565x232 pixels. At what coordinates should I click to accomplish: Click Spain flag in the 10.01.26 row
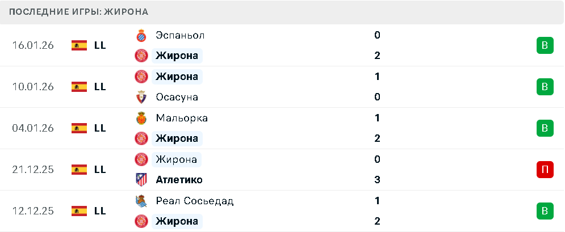[x=79, y=87]
